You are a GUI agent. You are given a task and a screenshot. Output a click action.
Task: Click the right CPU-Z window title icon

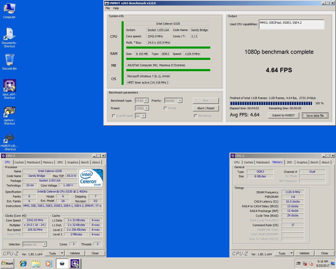point(233,156)
